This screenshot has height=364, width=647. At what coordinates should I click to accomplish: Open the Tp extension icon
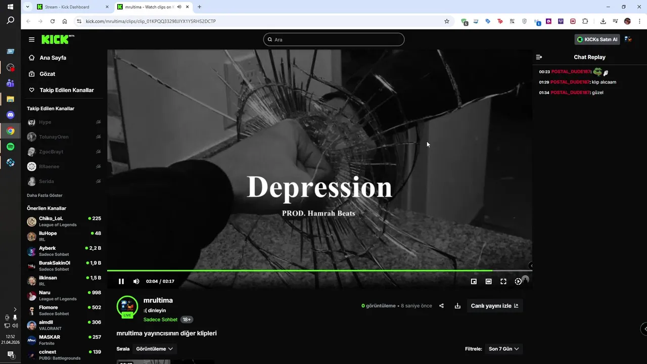pyautogui.click(x=500, y=21)
